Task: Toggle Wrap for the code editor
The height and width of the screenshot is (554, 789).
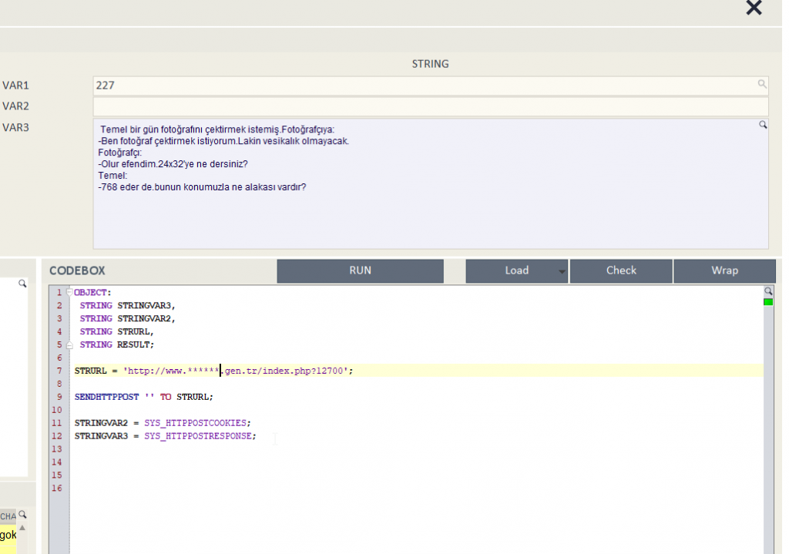Action: pyautogui.click(x=724, y=270)
